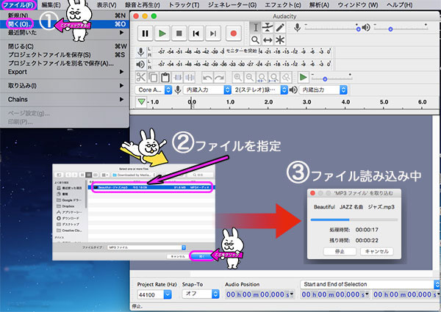Choose 開く(O) in the File menu
Viewport: 441px width, 312px height.
point(65,24)
